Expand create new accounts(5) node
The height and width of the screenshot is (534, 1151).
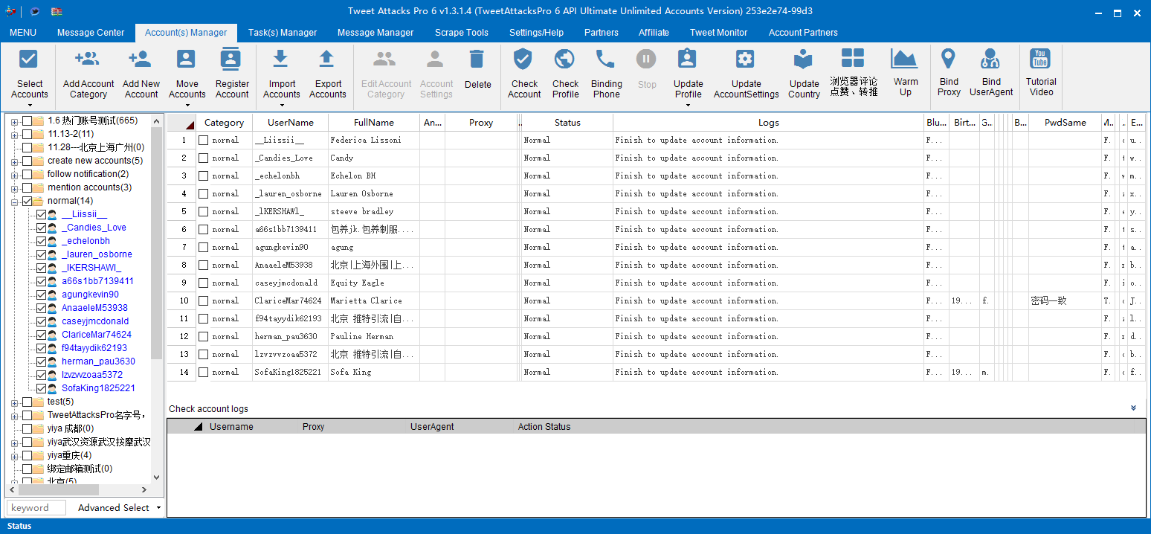pos(14,161)
